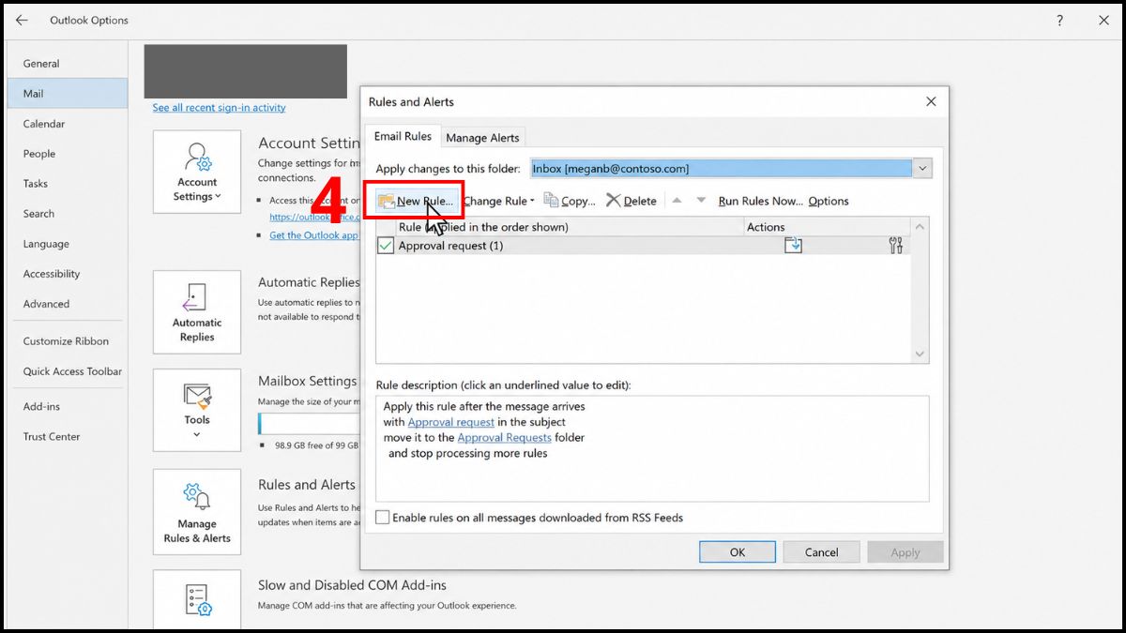This screenshot has height=633, width=1126.
Task: Open help with the question mark
Action: point(1059,20)
